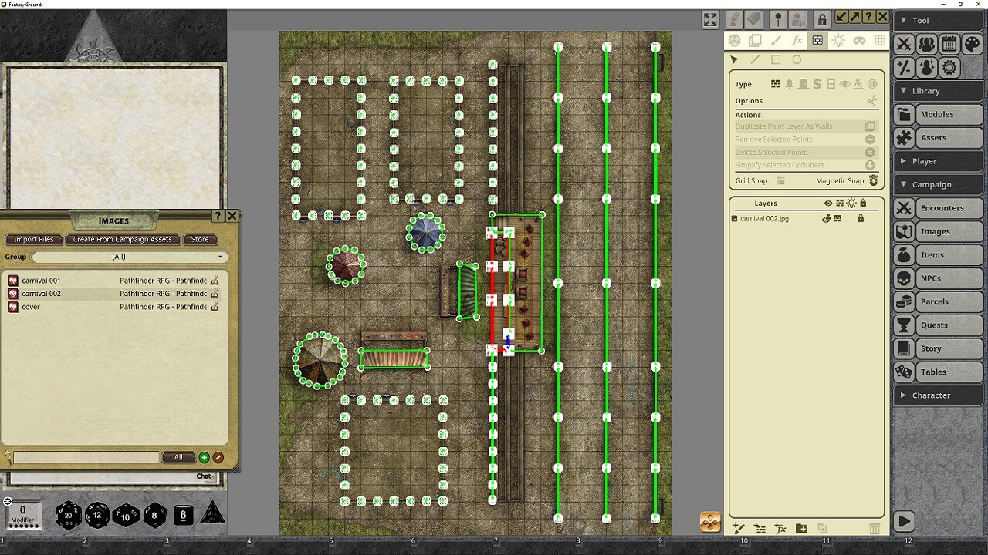Select the door occluder type
The image size is (988, 555).
coord(804,84)
